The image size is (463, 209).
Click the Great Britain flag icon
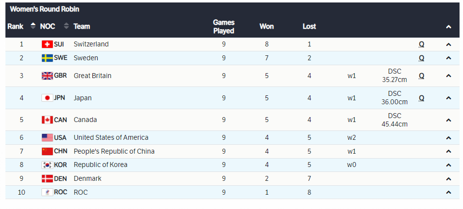coord(47,76)
